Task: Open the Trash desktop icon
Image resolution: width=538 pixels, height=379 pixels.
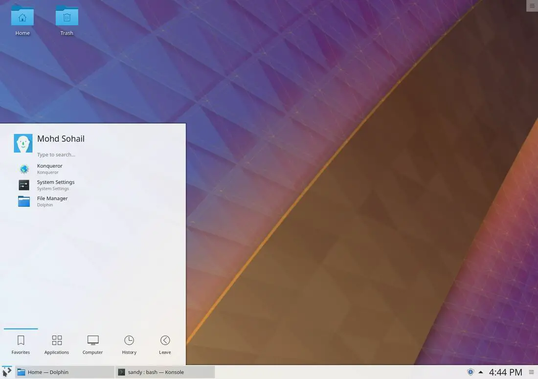Action: tap(67, 21)
